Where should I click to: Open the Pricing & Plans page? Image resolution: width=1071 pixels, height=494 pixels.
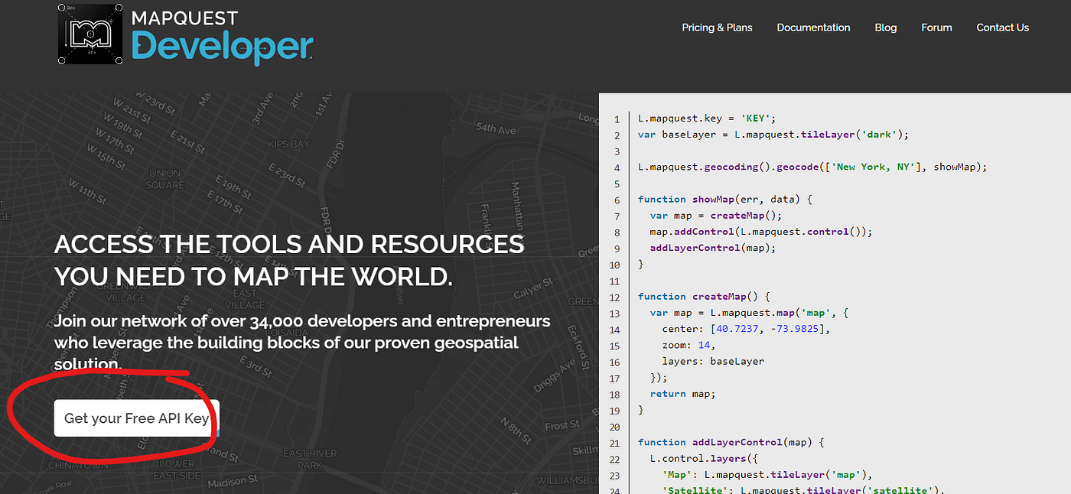(x=717, y=28)
